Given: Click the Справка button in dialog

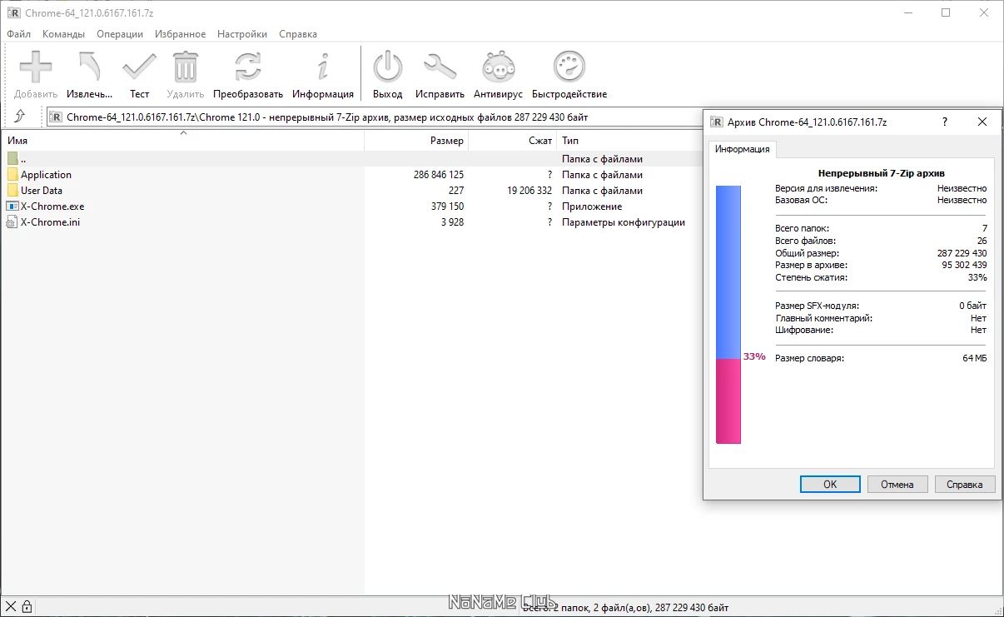Looking at the screenshot, I should coord(965,484).
